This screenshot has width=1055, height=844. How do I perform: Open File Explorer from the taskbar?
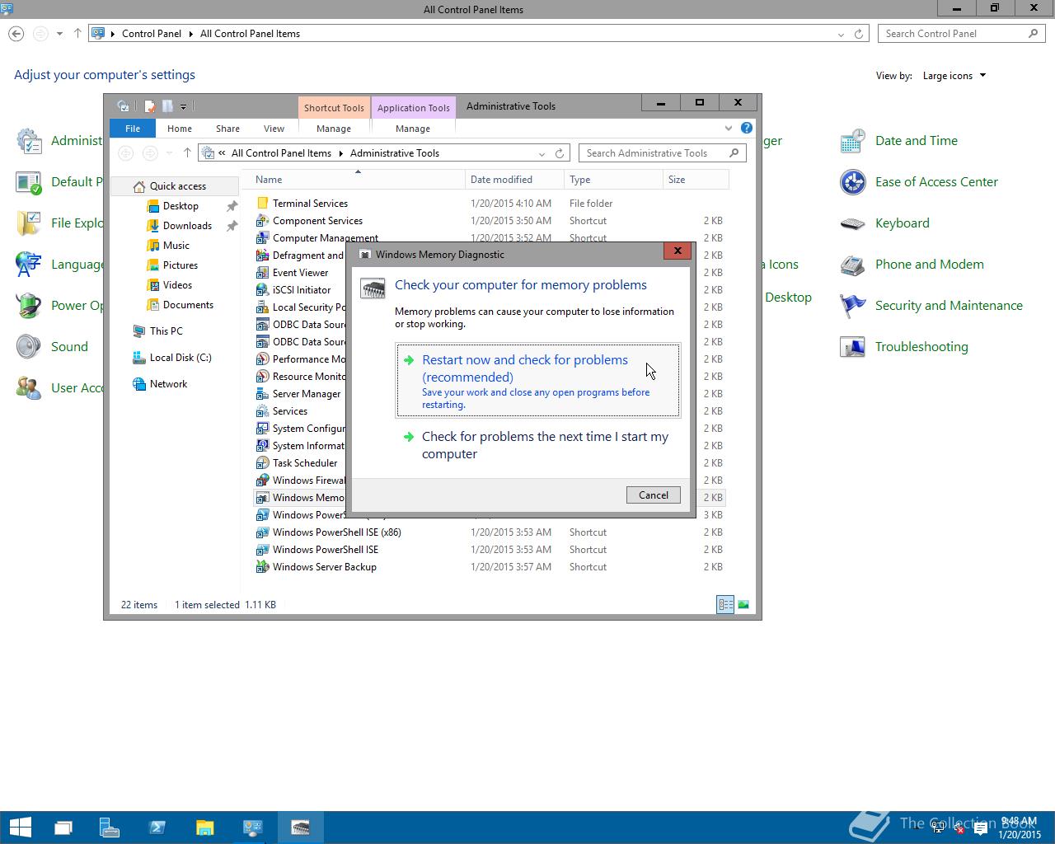pyautogui.click(x=204, y=828)
